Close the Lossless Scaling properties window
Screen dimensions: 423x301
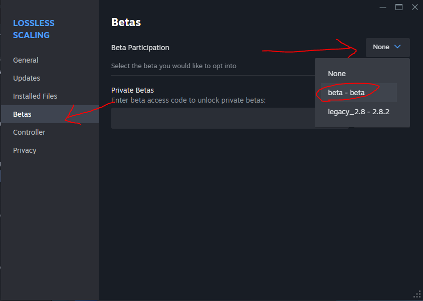(414, 7)
